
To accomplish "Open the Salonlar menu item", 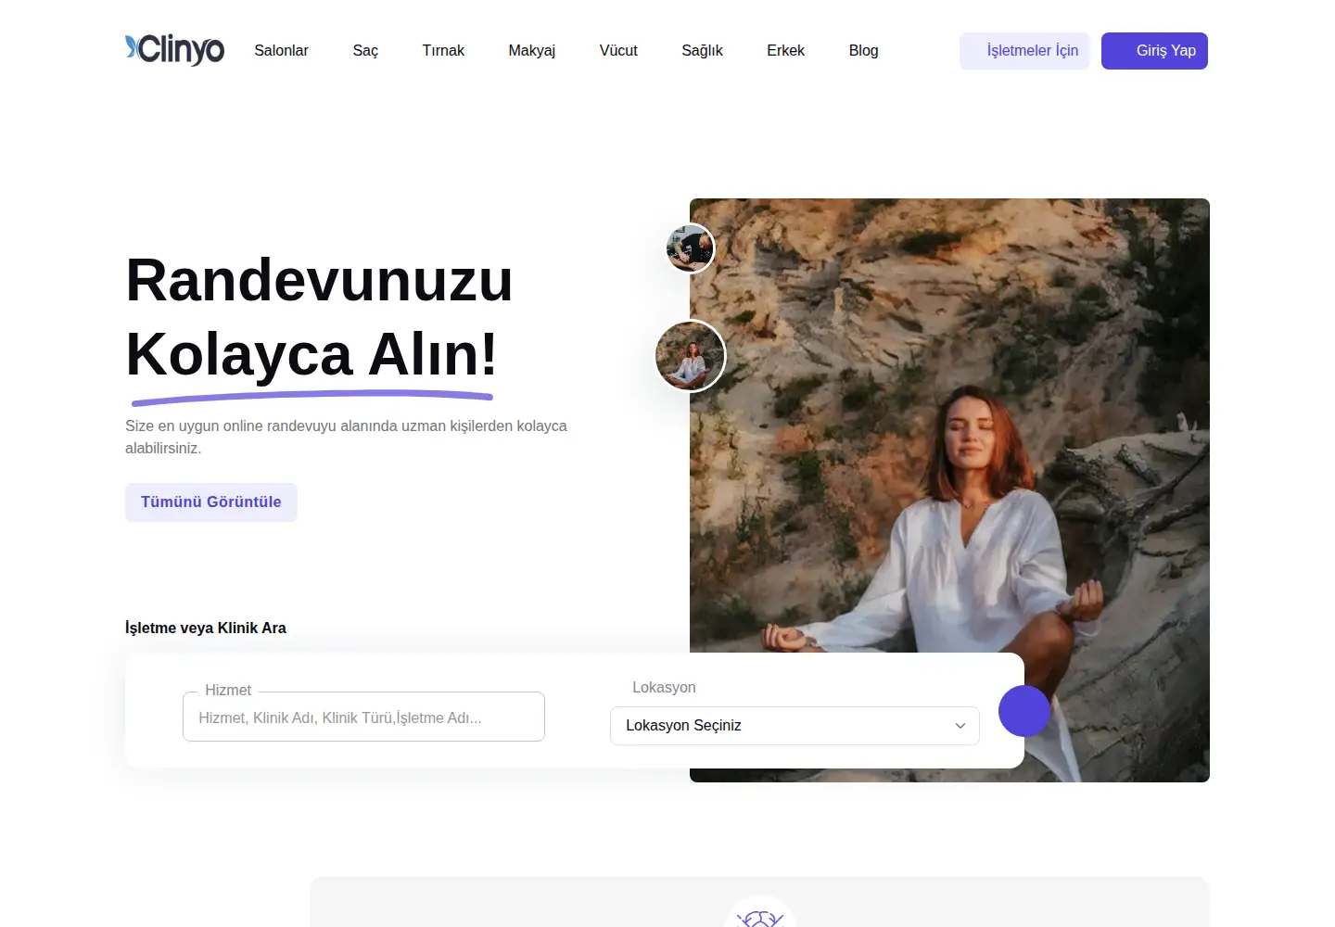I will click(281, 51).
